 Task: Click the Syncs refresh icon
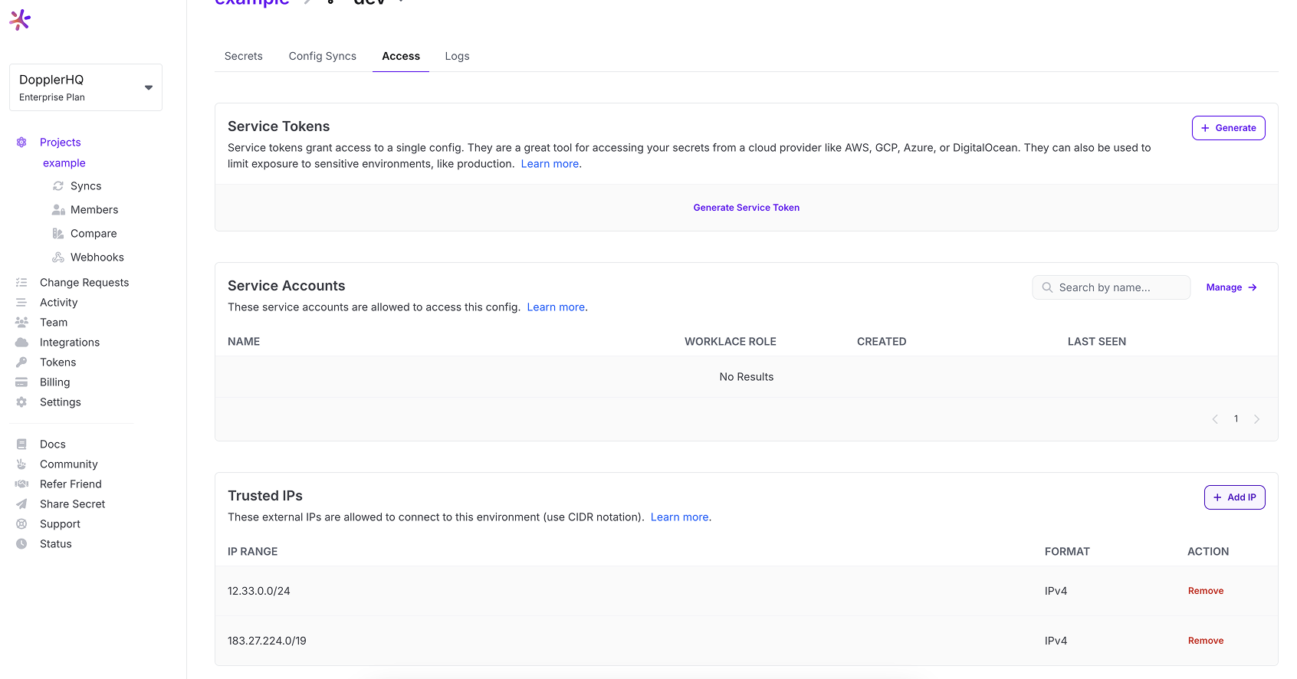click(58, 186)
